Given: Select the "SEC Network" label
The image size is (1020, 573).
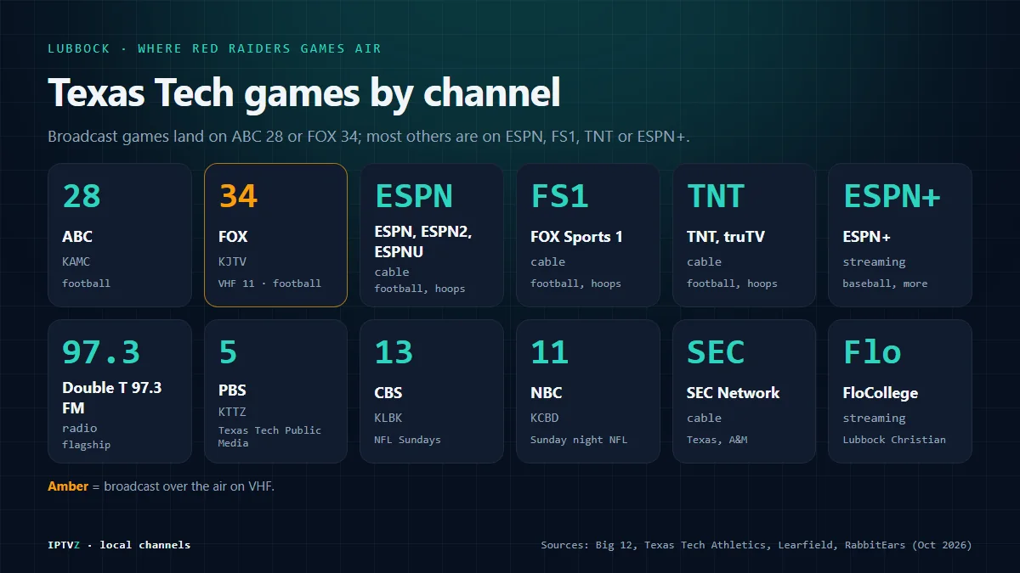Looking at the screenshot, I should pyautogui.click(x=734, y=393).
